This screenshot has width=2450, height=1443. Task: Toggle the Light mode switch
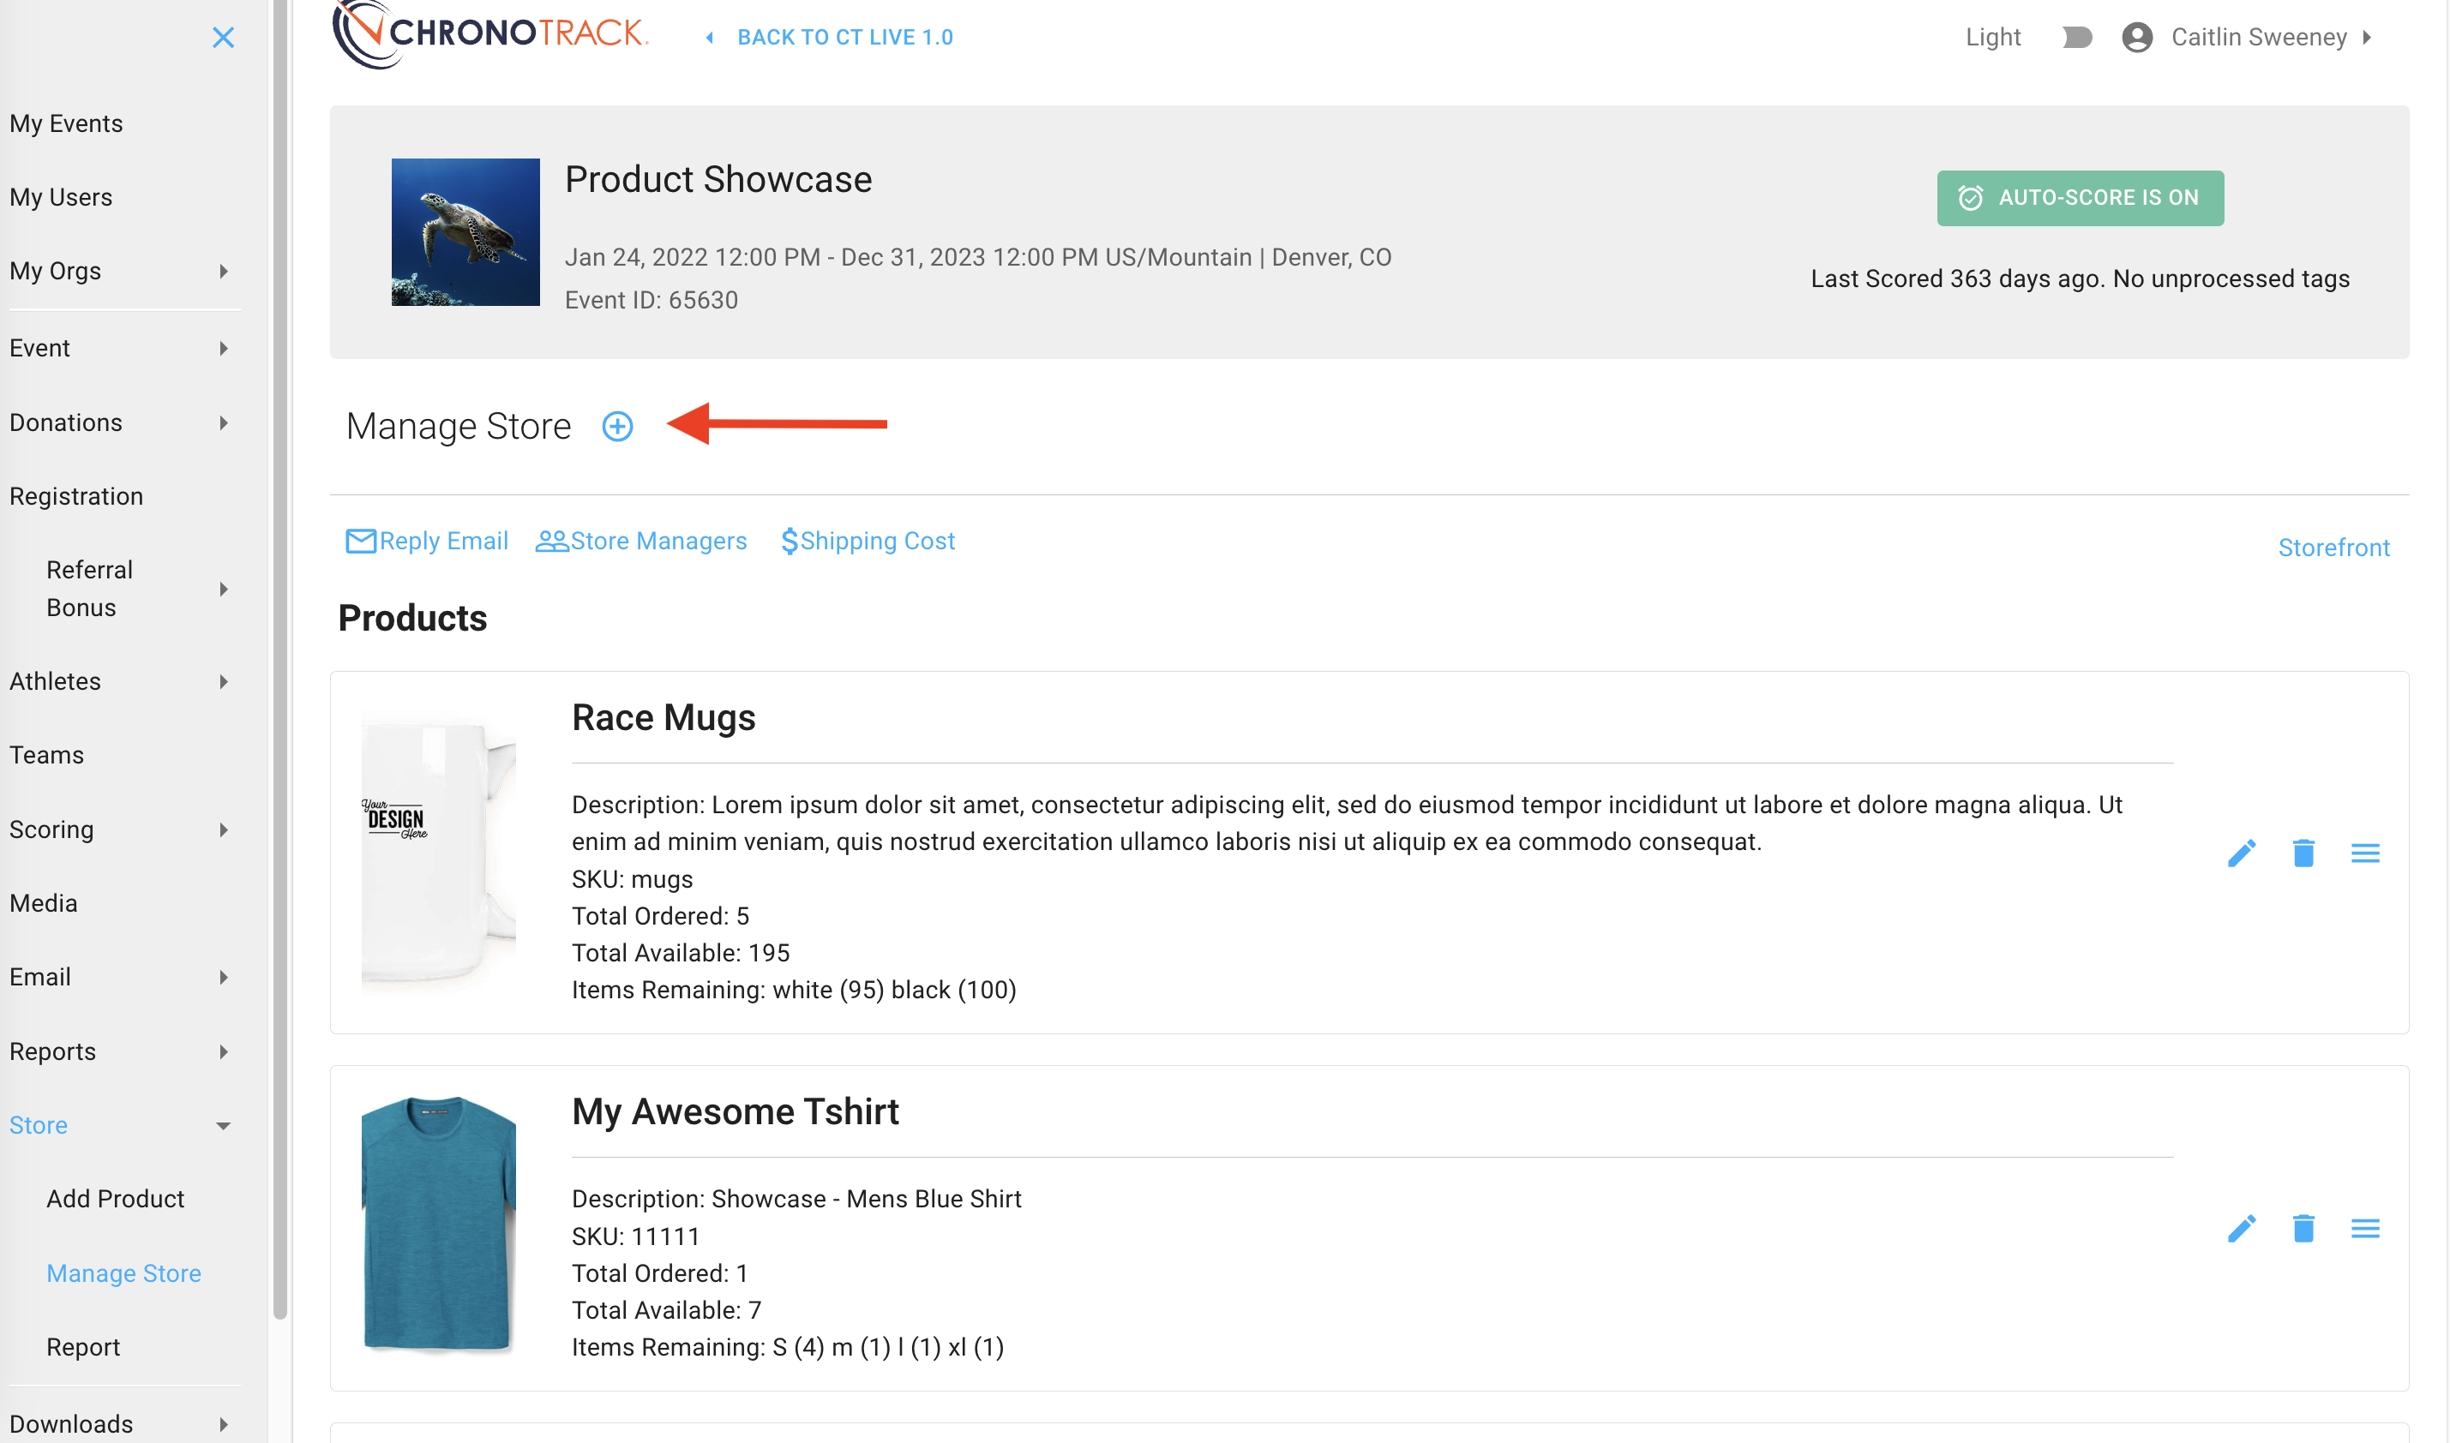point(2076,37)
